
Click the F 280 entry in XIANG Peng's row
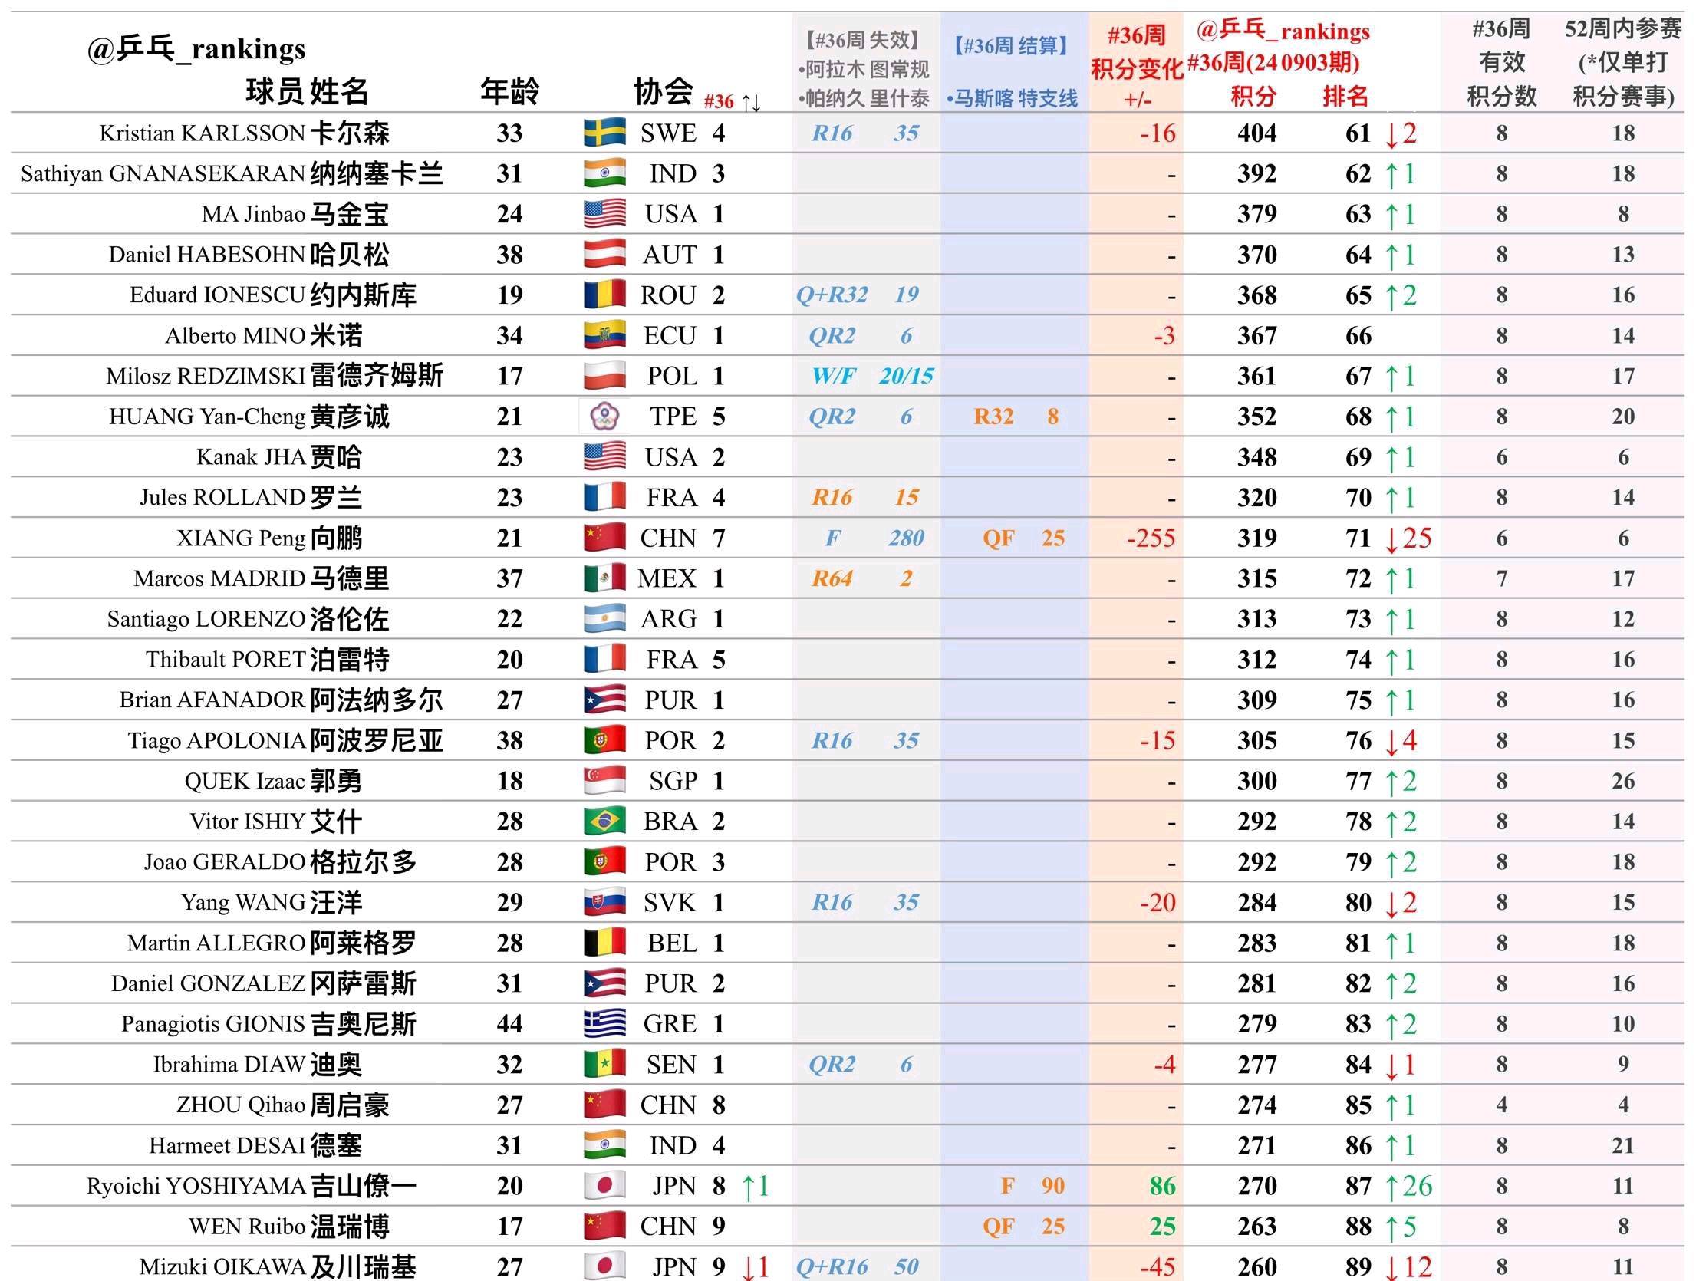point(874,538)
